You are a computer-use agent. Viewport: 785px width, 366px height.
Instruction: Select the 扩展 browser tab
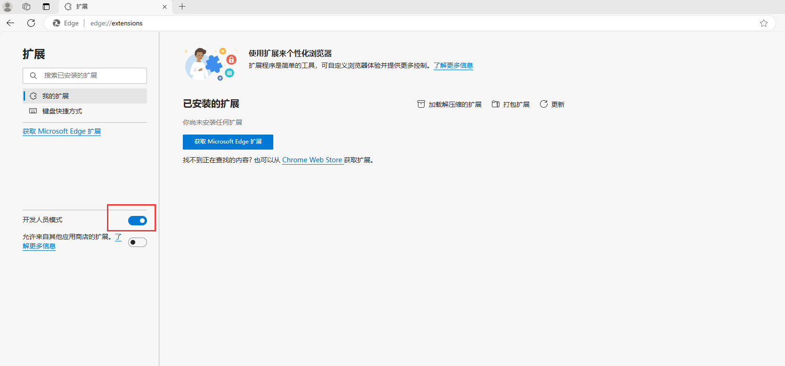tap(115, 7)
